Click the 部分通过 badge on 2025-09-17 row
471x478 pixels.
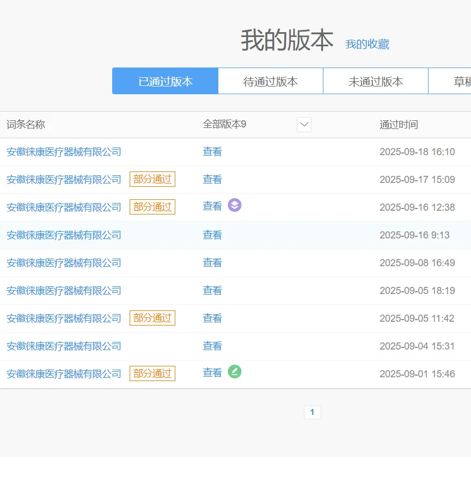tap(152, 179)
